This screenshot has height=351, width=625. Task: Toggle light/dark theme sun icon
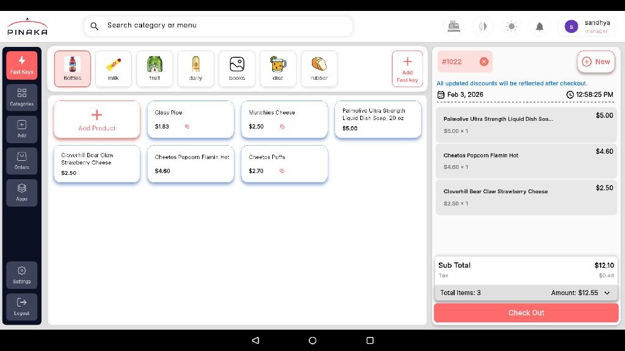(x=511, y=26)
